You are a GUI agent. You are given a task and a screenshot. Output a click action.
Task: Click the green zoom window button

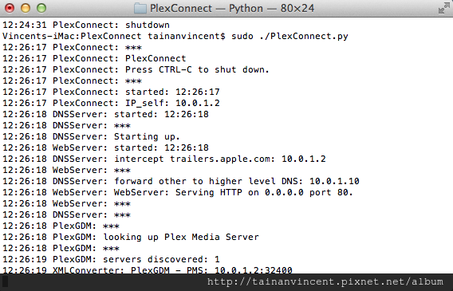click(41, 8)
